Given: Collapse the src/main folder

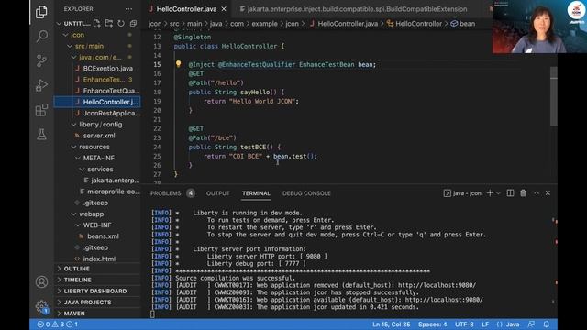Looking at the screenshot, I should click(x=70, y=46).
